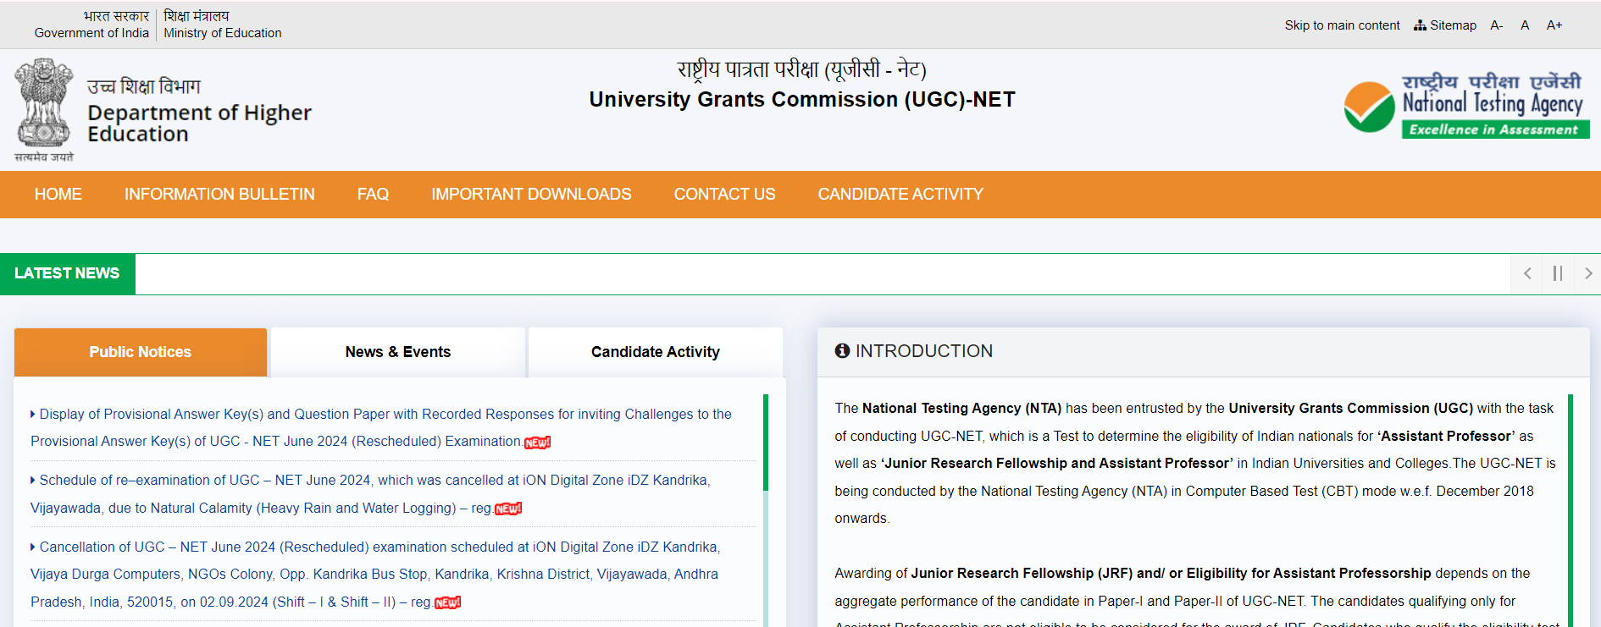Click the INTRODUCTION heading text
1601x627 pixels.
[x=924, y=351]
